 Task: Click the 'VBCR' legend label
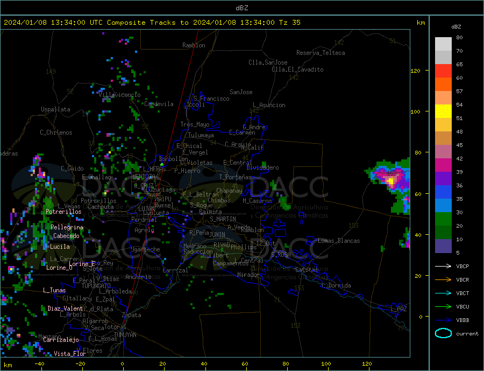pyautogui.click(x=462, y=280)
